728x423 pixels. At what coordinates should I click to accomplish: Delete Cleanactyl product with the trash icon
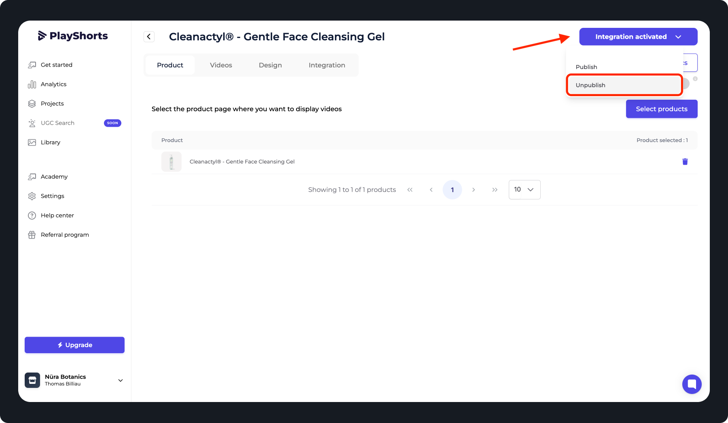[685, 162]
